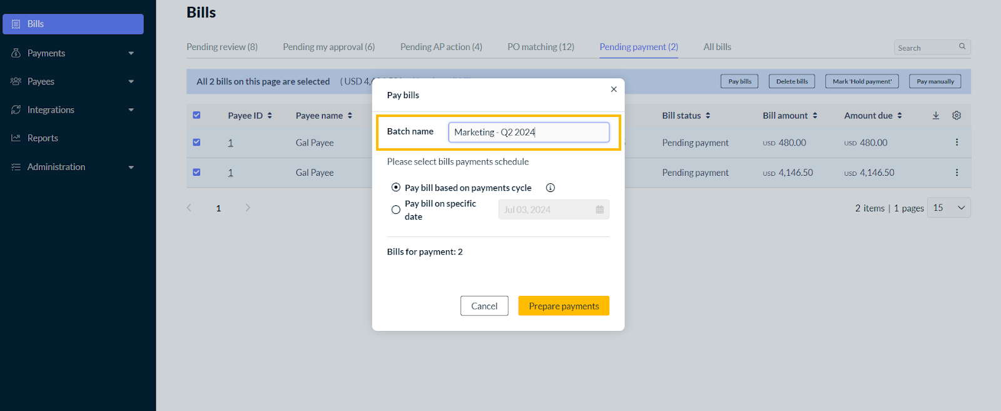Uncheck the 4,146.50 bill row checkbox
This screenshot has height=411, width=1001.
click(196, 172)
